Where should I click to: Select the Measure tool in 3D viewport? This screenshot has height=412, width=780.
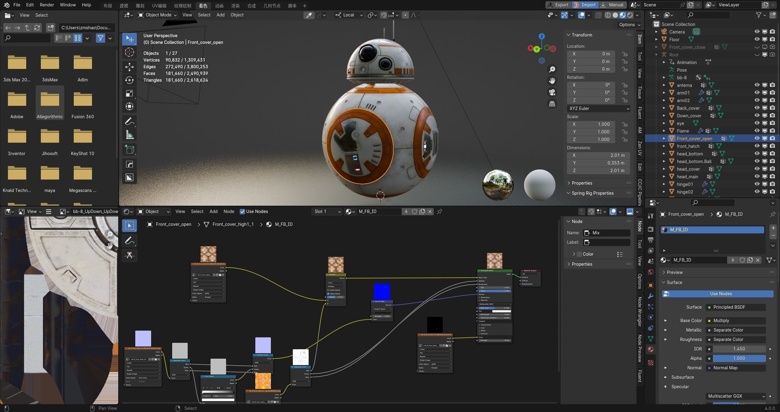tap(129, 135)
